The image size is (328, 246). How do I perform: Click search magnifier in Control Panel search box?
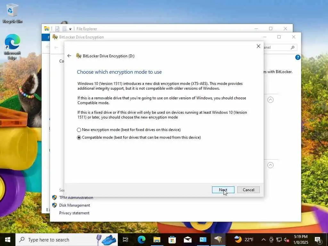(x=293, y=47)
